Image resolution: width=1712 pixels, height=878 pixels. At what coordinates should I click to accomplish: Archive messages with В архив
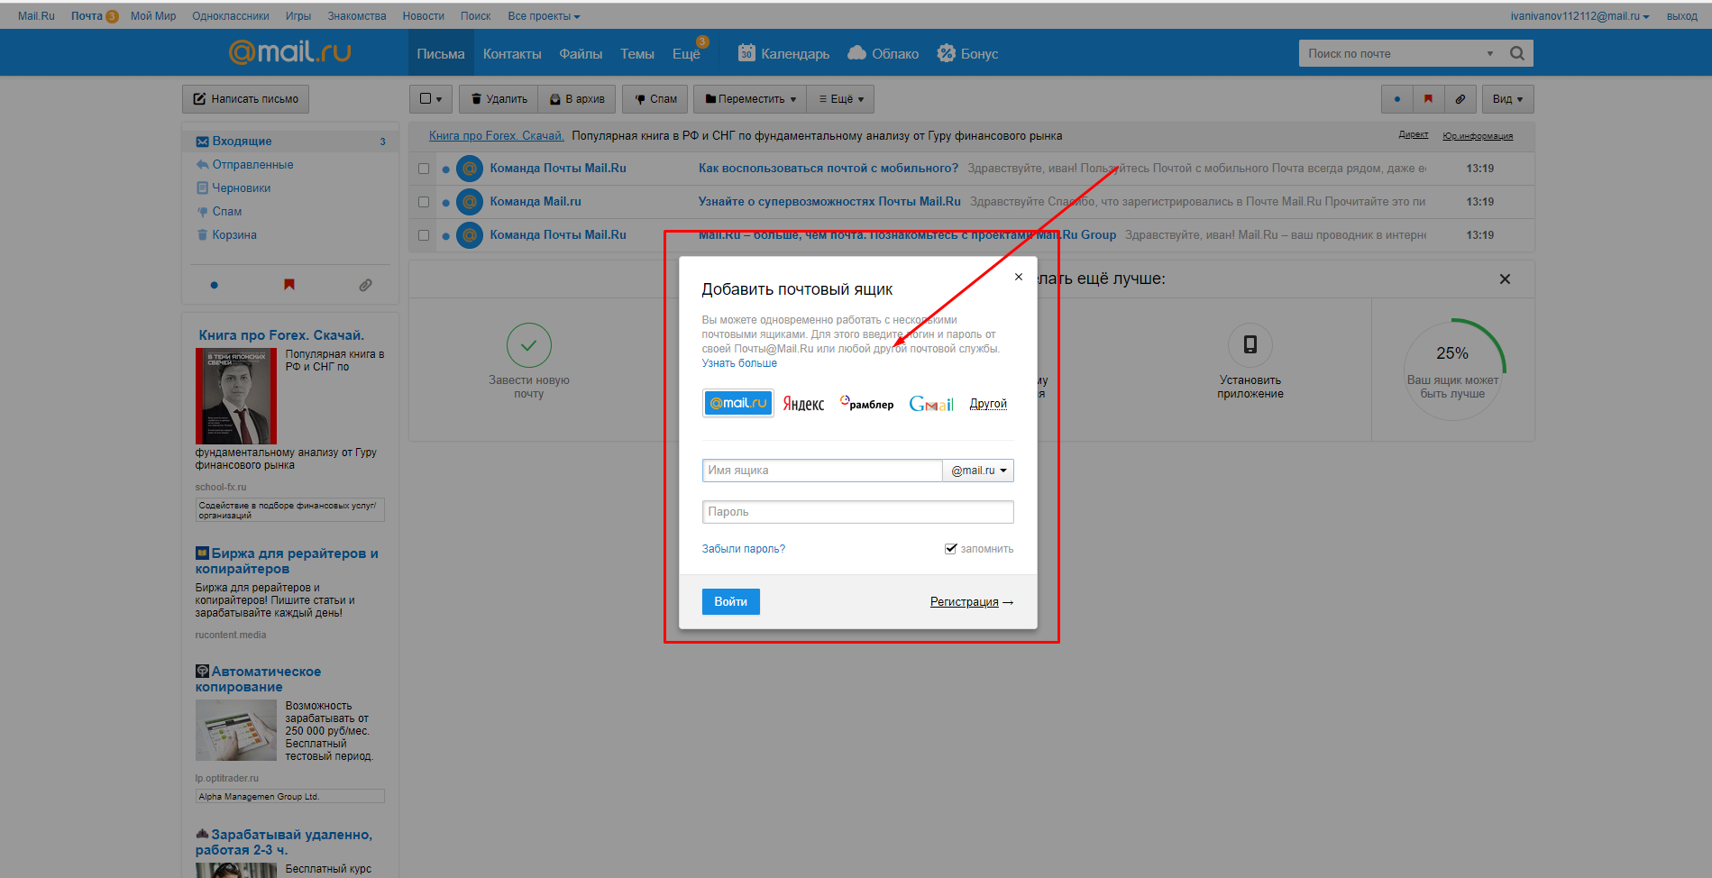pyautogui.click(x=577, y=99)
